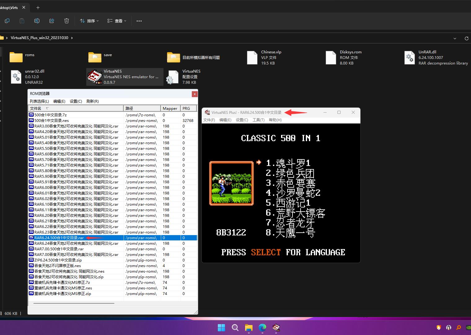The width and height of the screenshot is (471, 335).
Task: Open the 查看 view dropdown
Action: [117, 21]
